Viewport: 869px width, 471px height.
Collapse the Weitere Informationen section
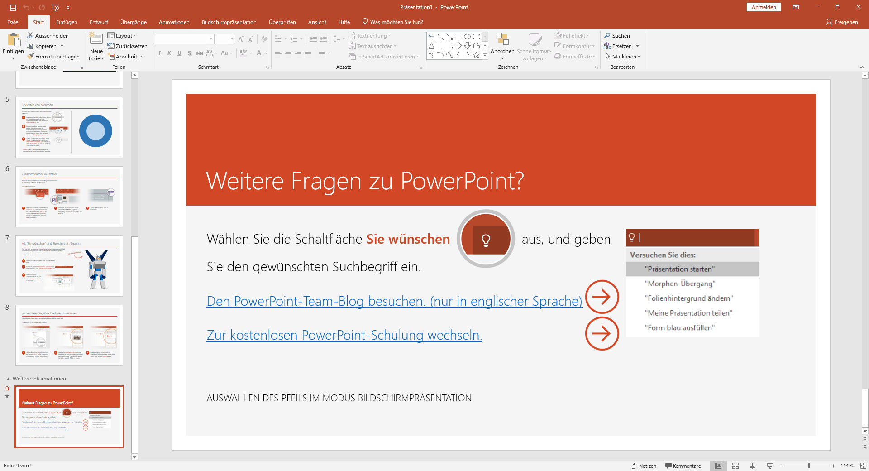pos(8,379)
